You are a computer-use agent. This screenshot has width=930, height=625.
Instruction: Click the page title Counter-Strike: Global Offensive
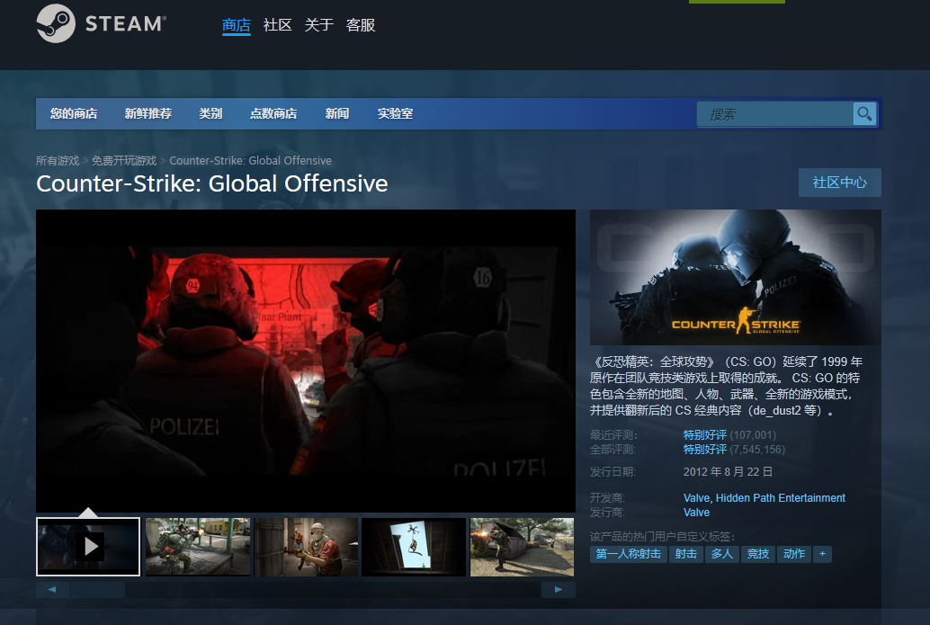click(x=211, y=183)
